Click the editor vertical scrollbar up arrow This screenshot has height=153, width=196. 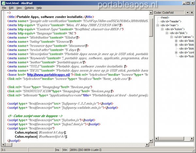point(151,13)
